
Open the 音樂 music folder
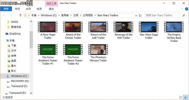tap(12, 56)
